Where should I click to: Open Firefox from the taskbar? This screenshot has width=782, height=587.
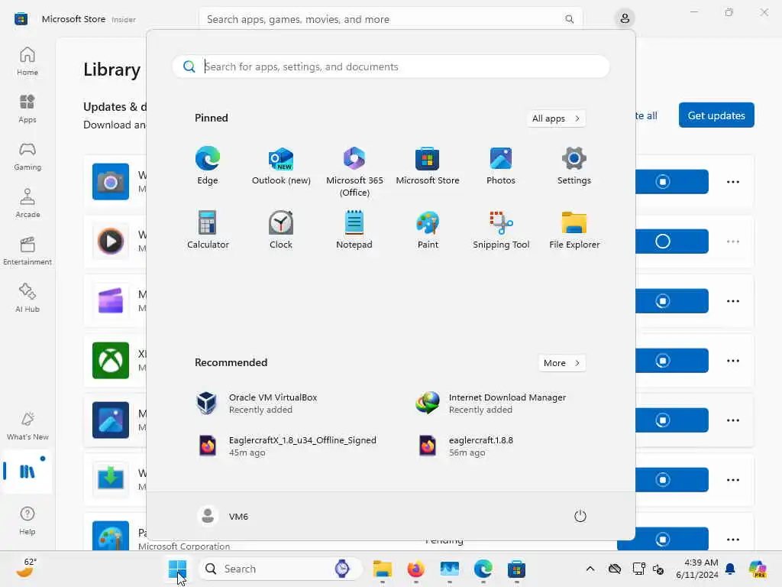point(416,569)
